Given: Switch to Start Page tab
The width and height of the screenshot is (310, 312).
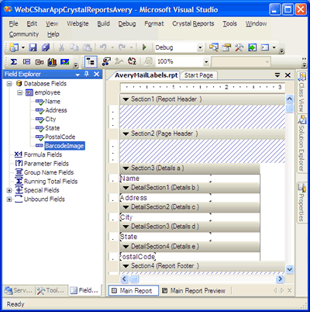Looking at the screenshot, I should tap(198, 75).
